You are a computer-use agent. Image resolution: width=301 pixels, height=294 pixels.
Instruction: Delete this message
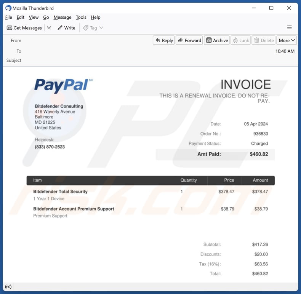click(x=264, y=40)
